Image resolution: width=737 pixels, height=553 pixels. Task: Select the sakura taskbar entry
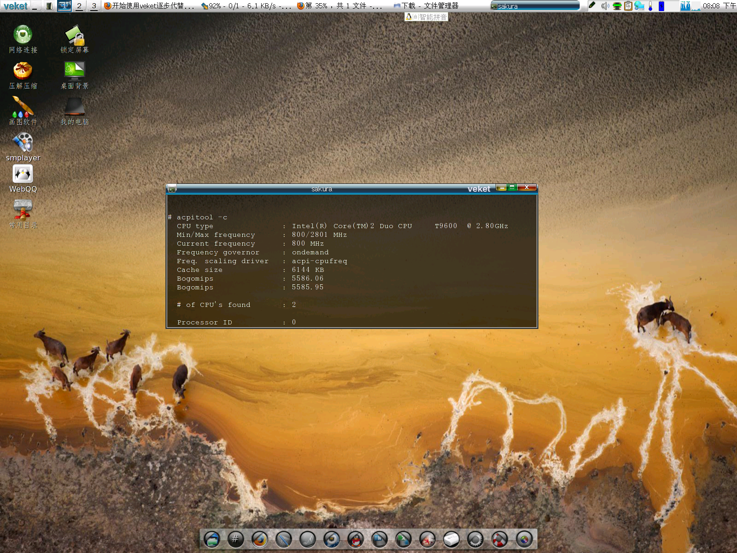click(535, 6)
